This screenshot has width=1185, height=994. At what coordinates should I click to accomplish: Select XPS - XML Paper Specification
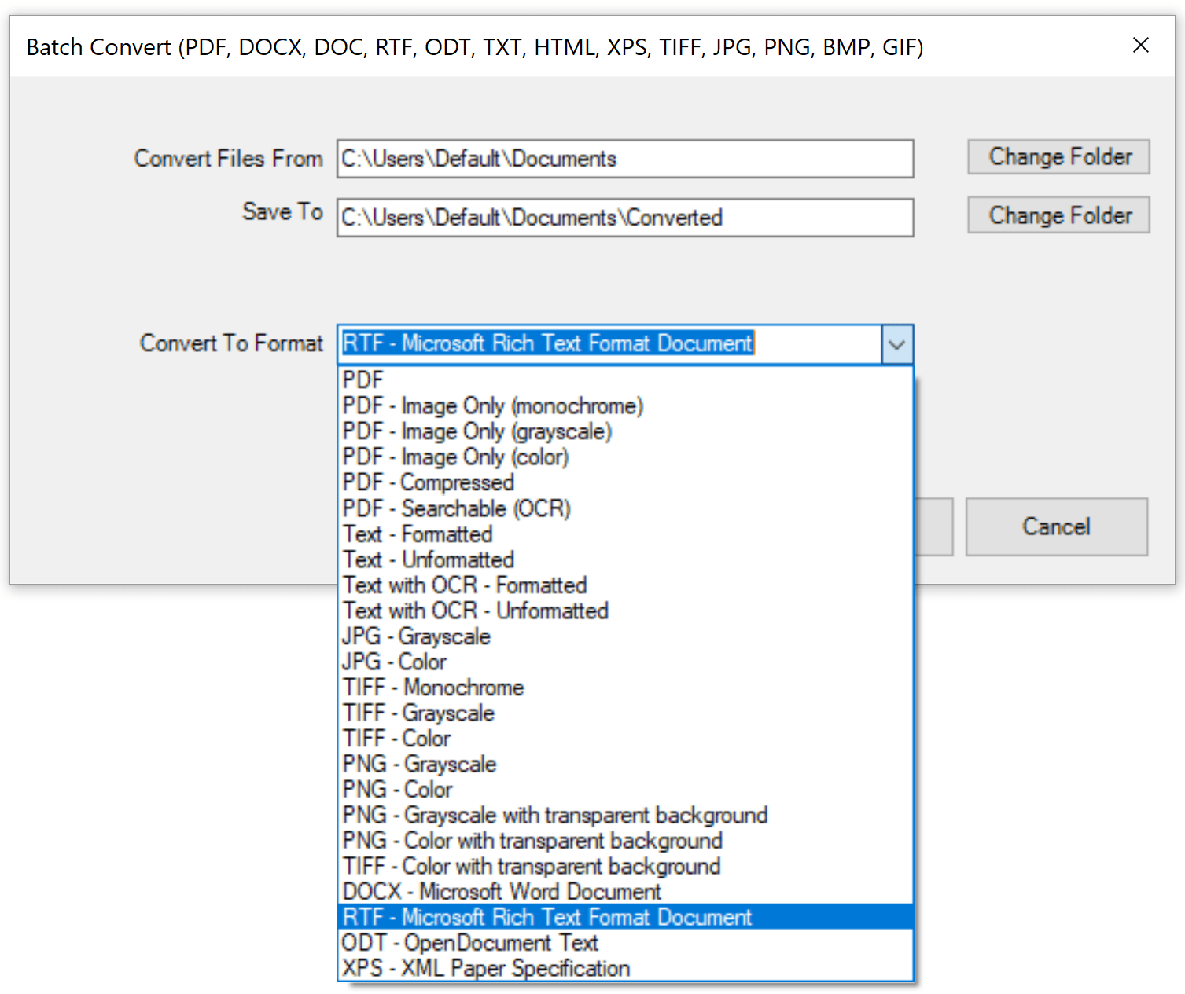(x=485, y=968)
